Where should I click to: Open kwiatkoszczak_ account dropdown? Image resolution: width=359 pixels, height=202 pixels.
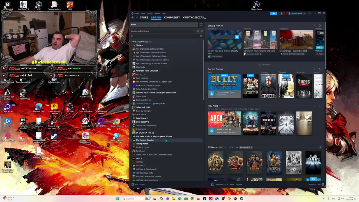coord(296,13)
